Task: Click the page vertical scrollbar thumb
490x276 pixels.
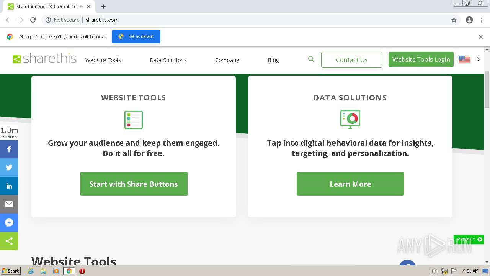Action: click(487, 90)
